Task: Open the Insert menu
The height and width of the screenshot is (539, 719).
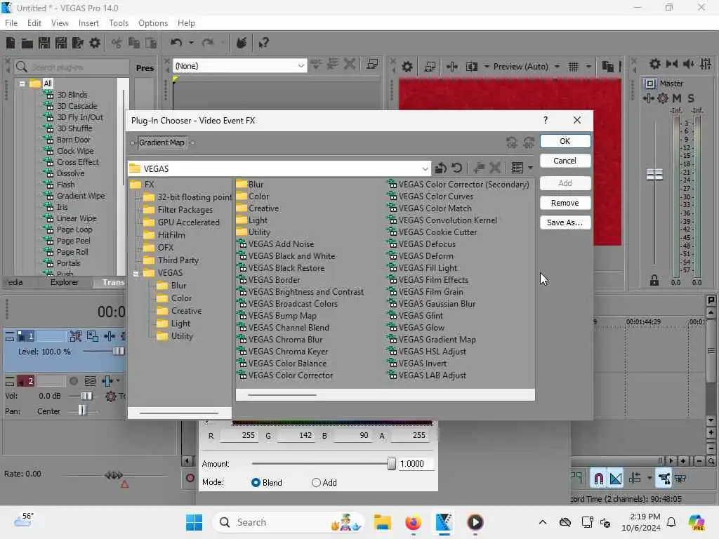Action: (88, 23)
